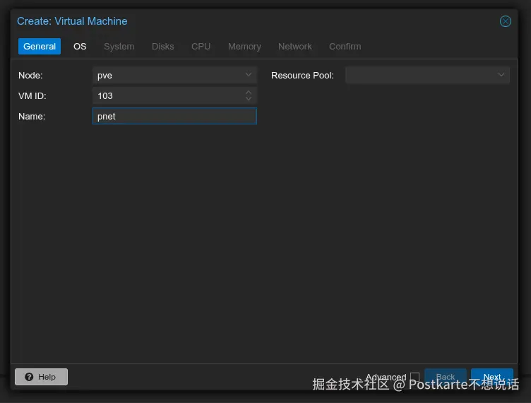Increase VM ID with up arrow
The width and height of the screenshot is (531, 403).
249,92
